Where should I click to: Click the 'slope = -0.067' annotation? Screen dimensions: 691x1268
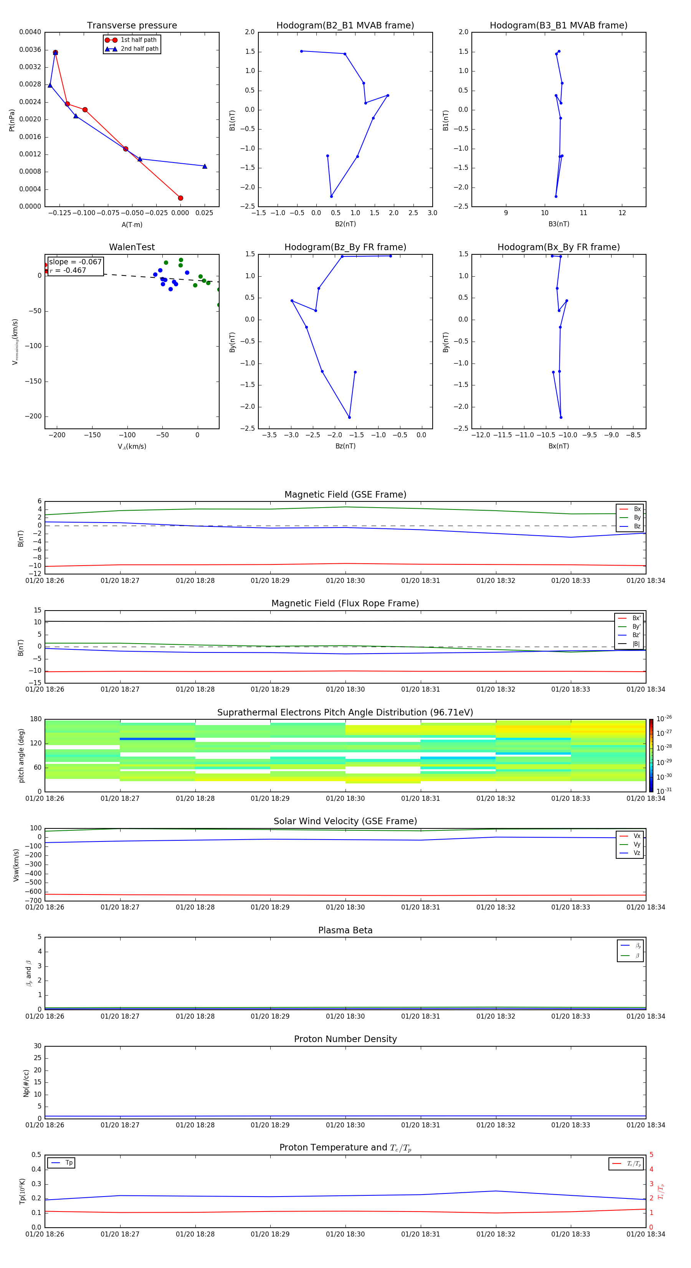pos(75,262)
